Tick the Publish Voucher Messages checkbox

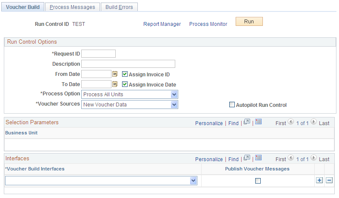(258, 181)
